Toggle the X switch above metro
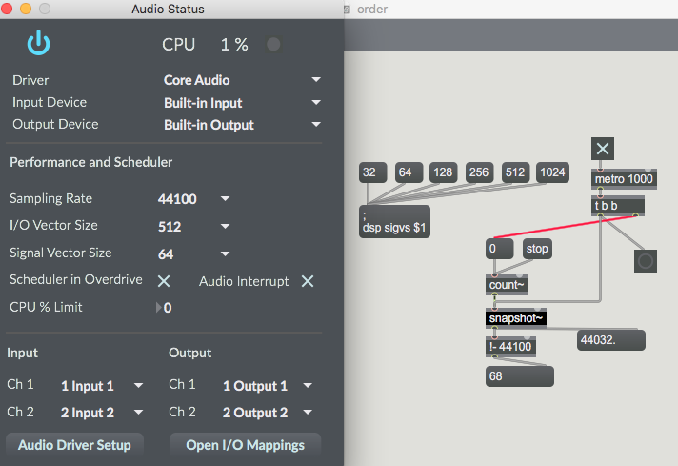678x466 pixels. point(603,149)
